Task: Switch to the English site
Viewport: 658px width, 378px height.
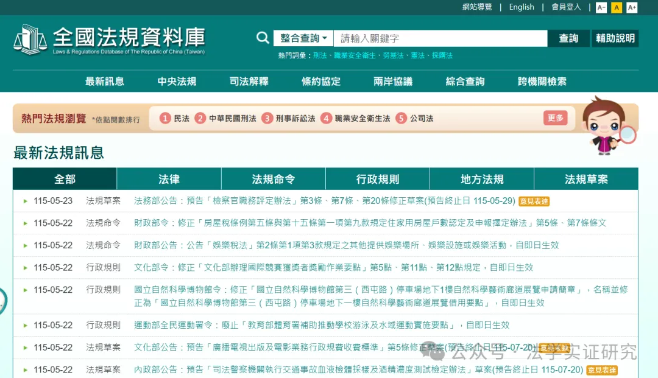Action: point(522,7)
